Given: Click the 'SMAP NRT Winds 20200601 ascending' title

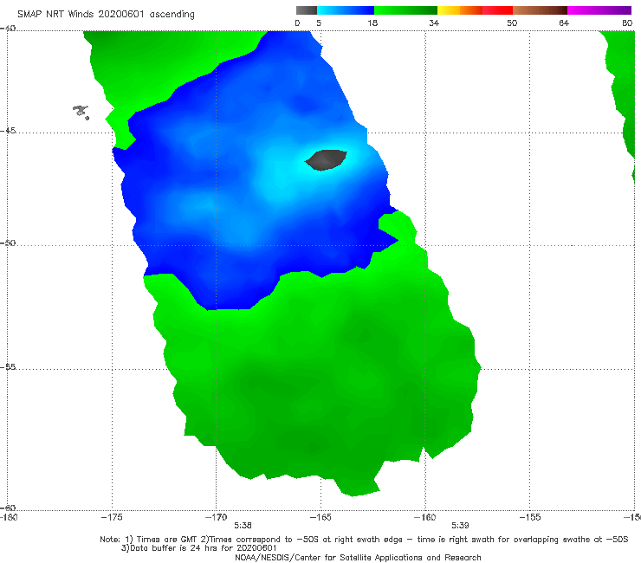Looking at the screenshot, I should coord(106,15).
